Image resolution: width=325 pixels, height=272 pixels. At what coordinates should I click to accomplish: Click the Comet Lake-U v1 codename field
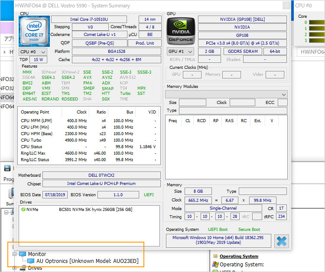point(100,34)
